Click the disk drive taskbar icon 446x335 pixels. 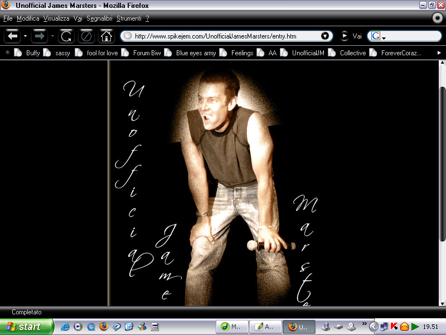point(338,327)
